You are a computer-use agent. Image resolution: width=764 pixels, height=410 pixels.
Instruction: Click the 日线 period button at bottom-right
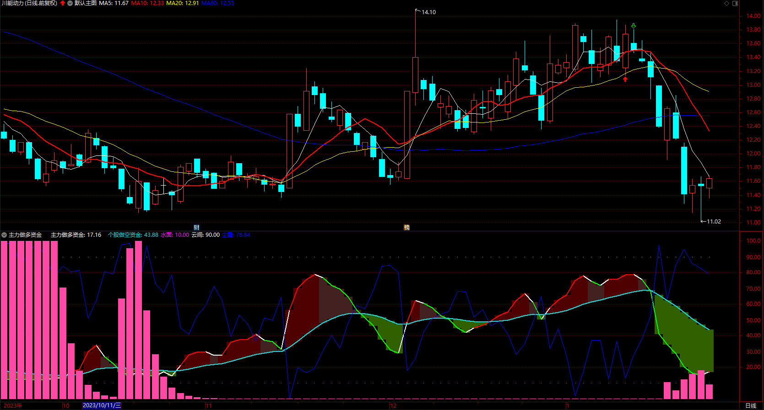[751, 406]
